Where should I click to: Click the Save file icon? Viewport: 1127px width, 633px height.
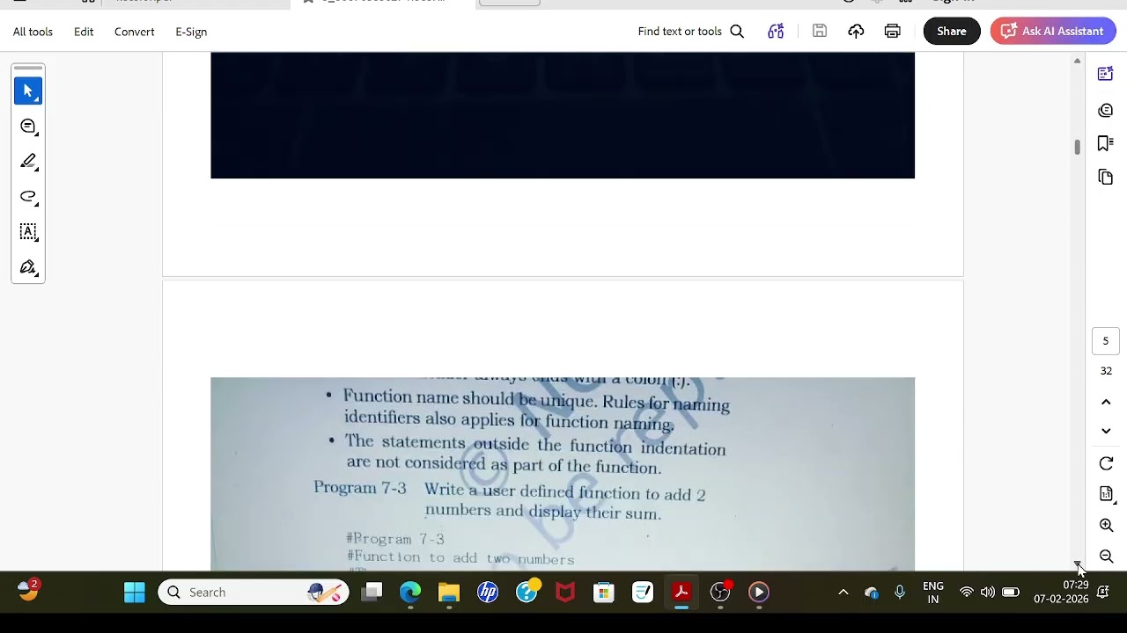[820, 32]
